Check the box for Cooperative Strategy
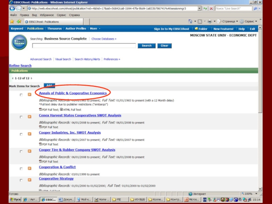Screen dimensions: 272x204 pos(21,180)
